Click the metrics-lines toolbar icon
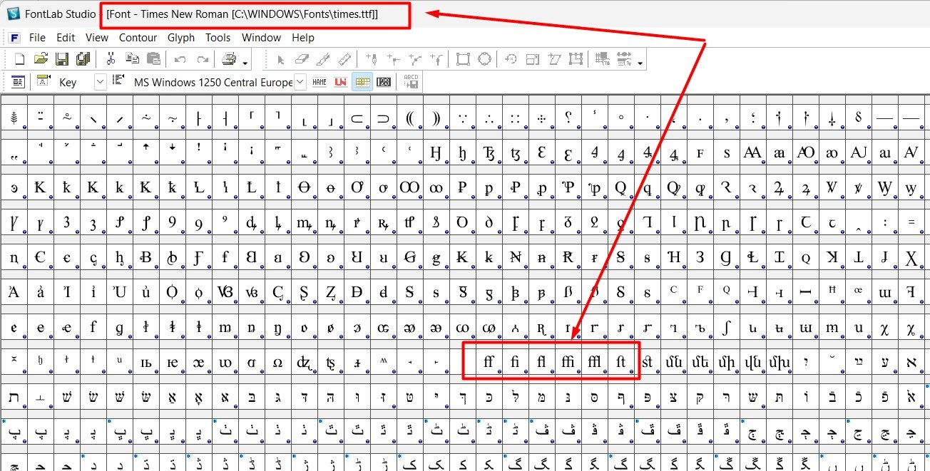Image resolution: width=930 pixels, height=471 pixels. (623, 59)
